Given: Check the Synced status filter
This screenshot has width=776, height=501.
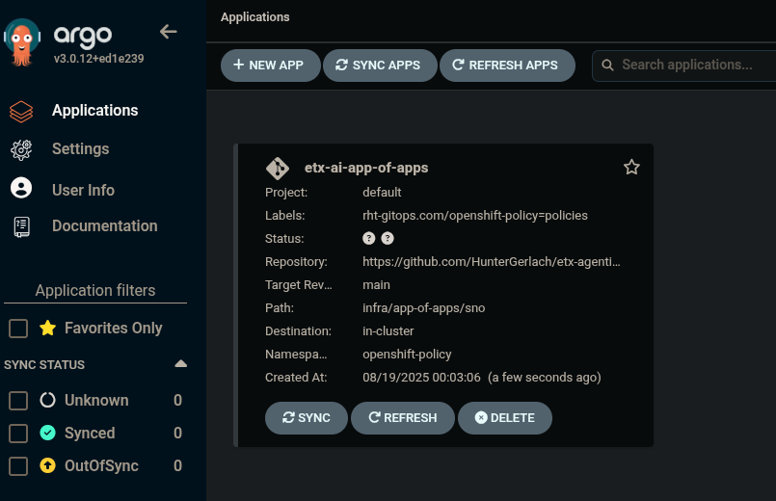Looking at the screenshot, I should point(18,434).
